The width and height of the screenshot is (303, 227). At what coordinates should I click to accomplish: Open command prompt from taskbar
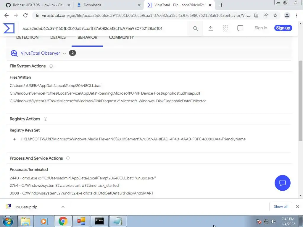tap(99, 221)
